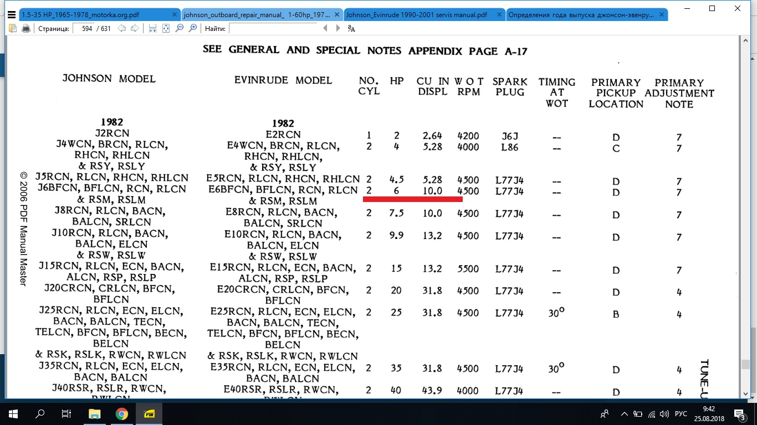Click the EVINRUDE MODEL column heading
The image size is (757, 425).
283,80
